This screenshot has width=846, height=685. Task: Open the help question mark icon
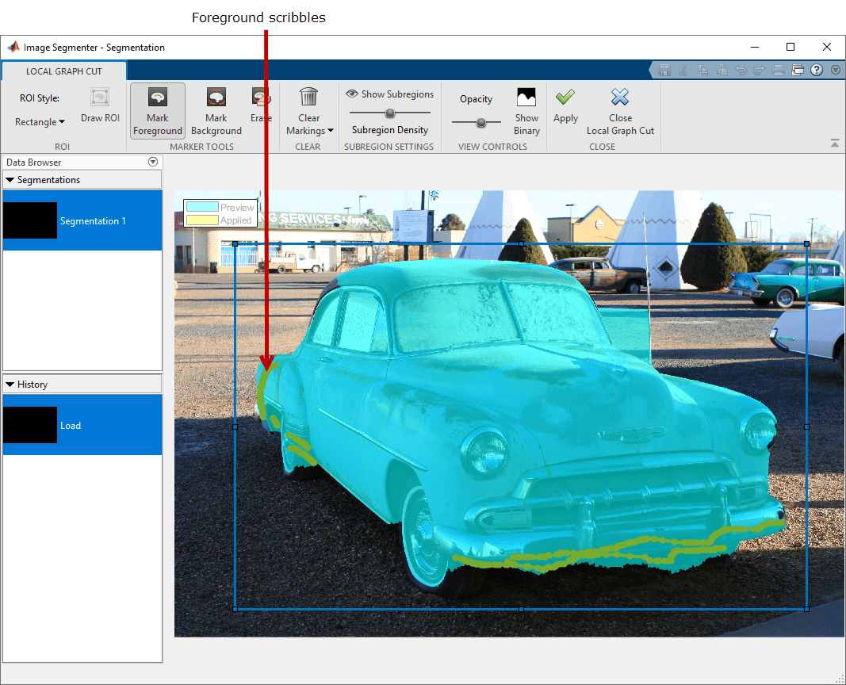pos(817,70)
